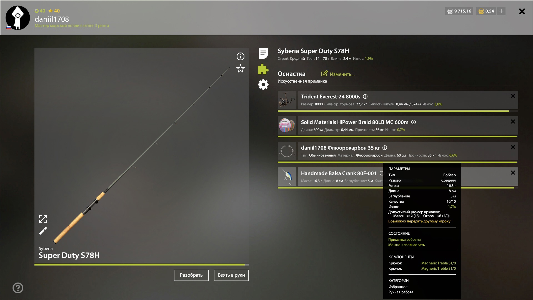
Task: Click the pencil rename rod icon
Action: [43, 231]
